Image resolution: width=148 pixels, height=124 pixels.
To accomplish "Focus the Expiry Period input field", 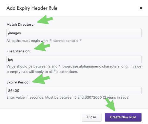I will tap(74, 91).
